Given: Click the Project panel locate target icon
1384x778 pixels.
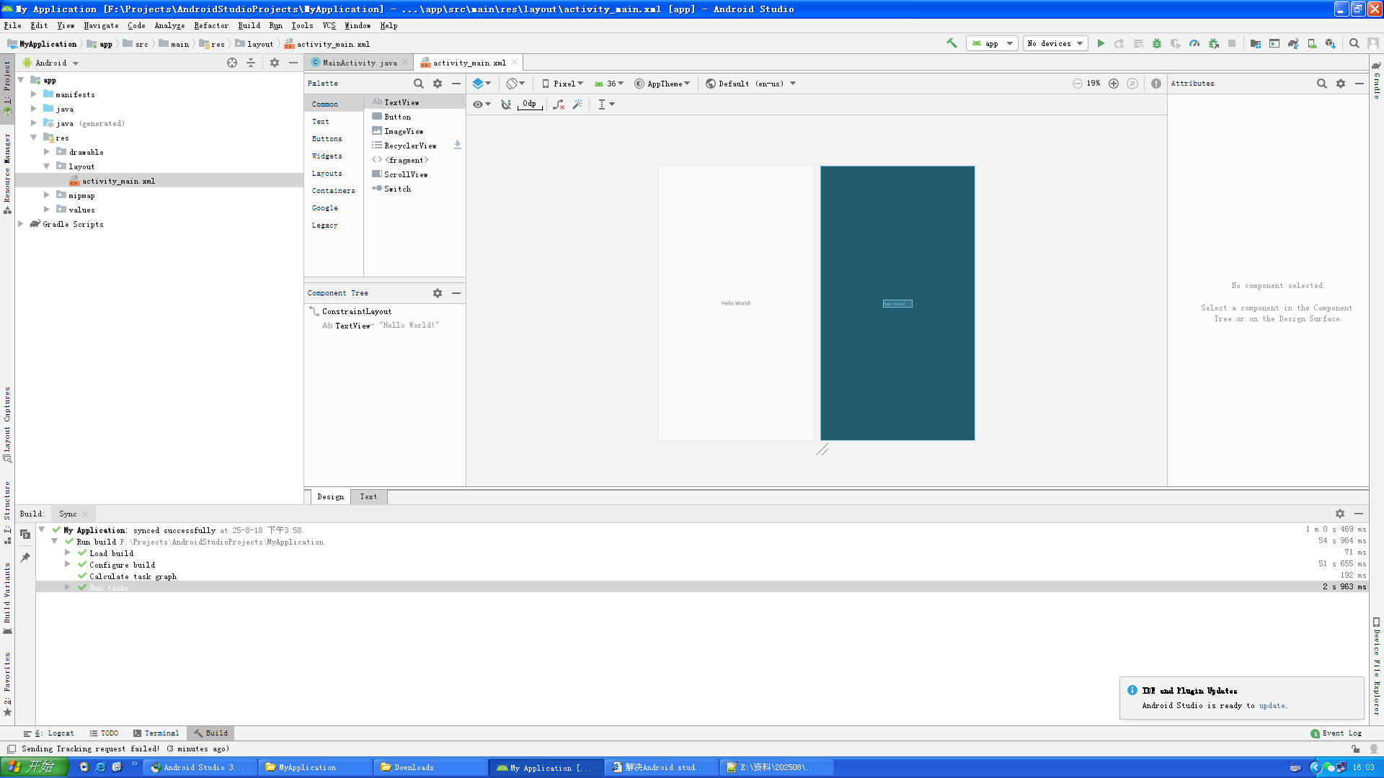Looking at the screenshot, I should pyautogui.click(x=232, y=63).
